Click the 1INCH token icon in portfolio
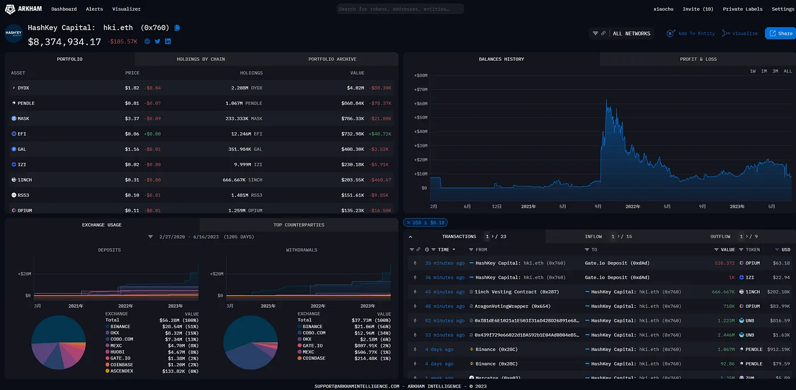Viewport: 796px width, 390px height. [14, 180]
